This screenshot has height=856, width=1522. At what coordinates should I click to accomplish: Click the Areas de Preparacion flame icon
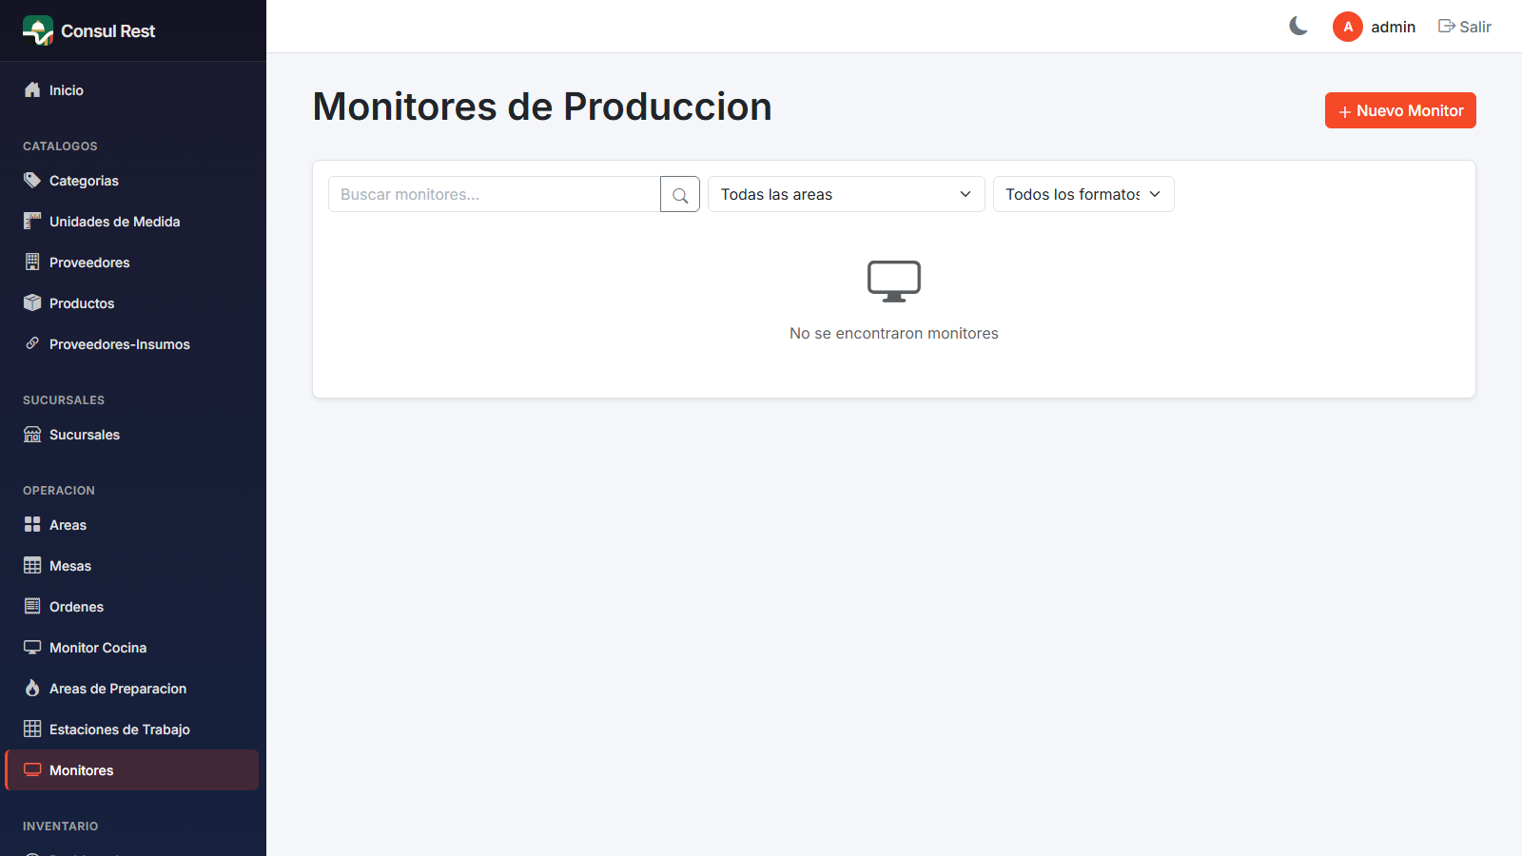pos(32,688)
